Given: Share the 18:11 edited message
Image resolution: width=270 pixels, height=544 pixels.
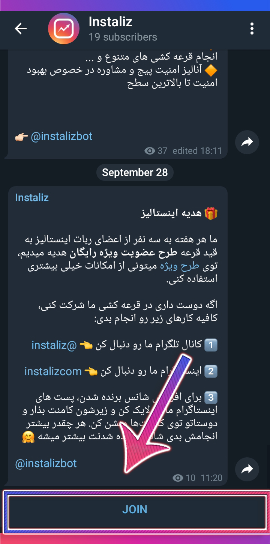Looking at the screenshot, I should 247,142.
